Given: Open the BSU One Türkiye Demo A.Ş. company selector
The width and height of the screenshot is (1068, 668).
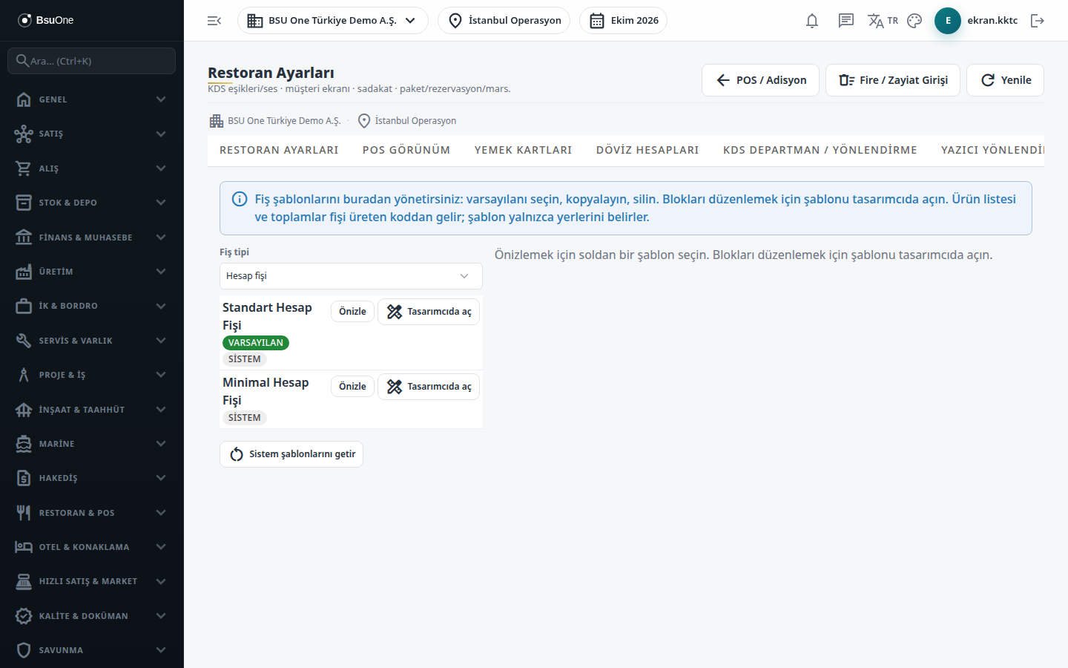Looking at the screenshot, I should coord(333,21).
